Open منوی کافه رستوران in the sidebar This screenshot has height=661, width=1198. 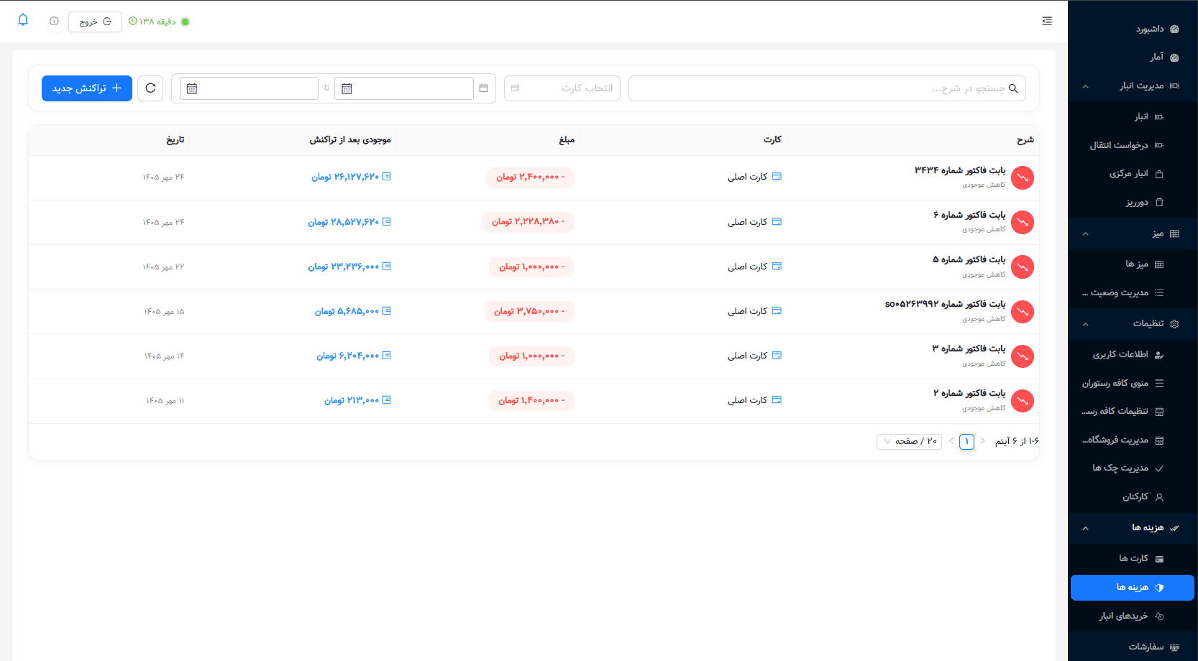[x=1133, y=383]
